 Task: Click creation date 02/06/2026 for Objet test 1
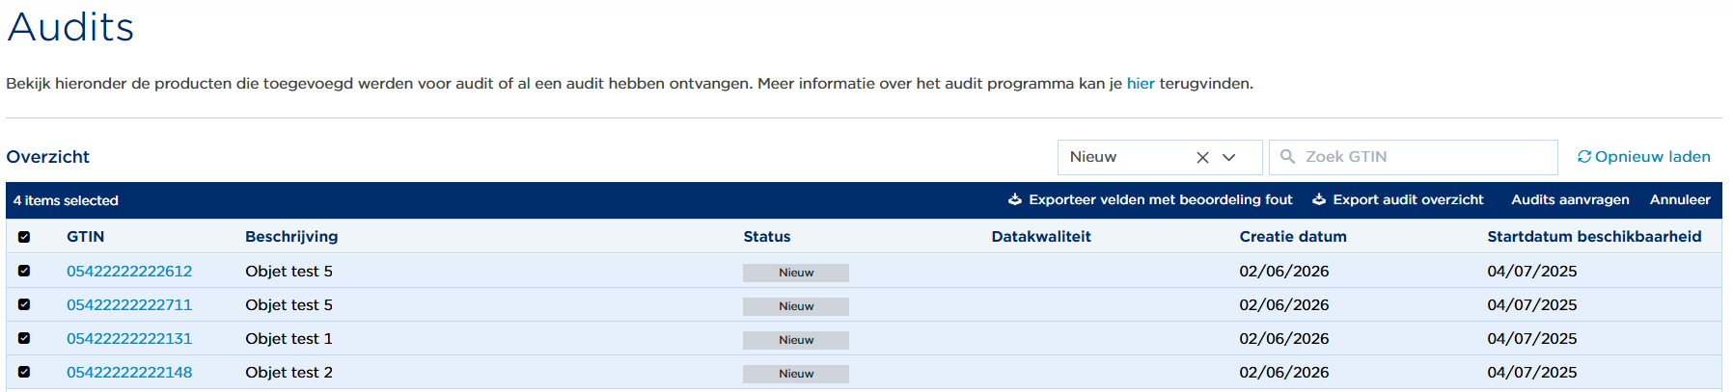click(1283, 339)
